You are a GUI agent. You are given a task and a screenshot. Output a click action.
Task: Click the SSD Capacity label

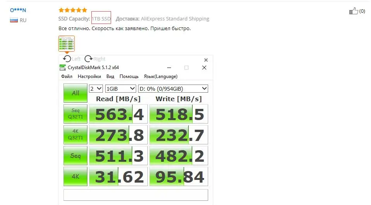[74, 19]
